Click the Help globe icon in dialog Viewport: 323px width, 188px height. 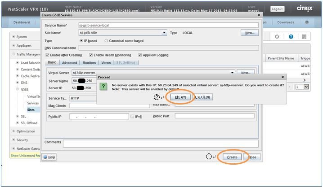click(x=45, y=157)
